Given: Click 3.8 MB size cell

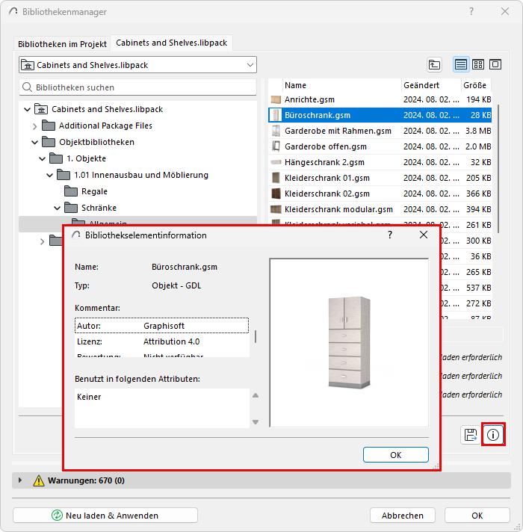Looking at the screenshot, I should (478, 131).
